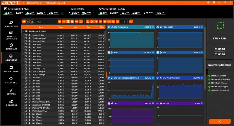Toggle GPU hardware filter icon
This screenshot has height=126, width=234.
[64, 22]
